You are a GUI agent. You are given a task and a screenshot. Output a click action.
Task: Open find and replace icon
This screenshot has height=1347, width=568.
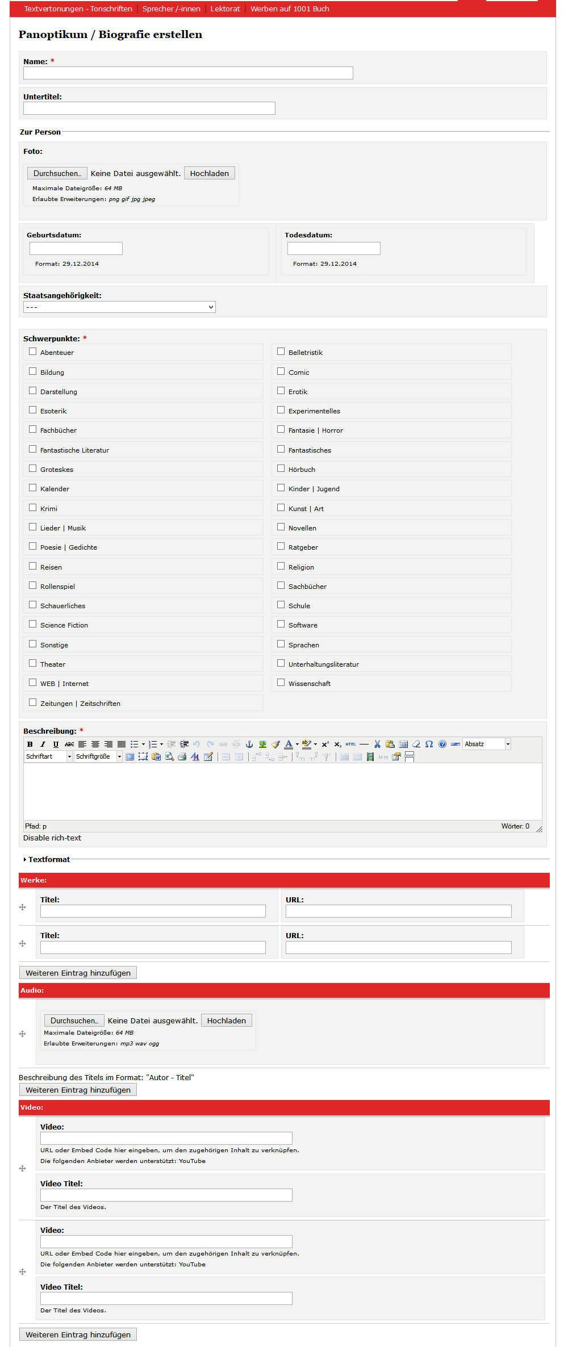[x=169, y=756]
